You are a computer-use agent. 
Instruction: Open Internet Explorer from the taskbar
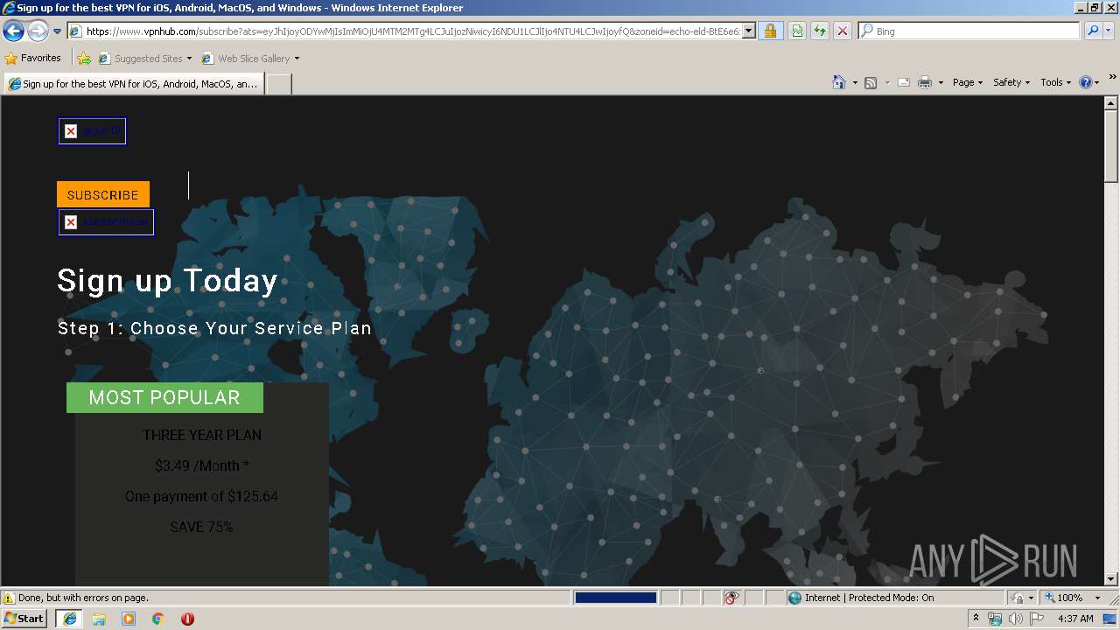click(69, 619)
